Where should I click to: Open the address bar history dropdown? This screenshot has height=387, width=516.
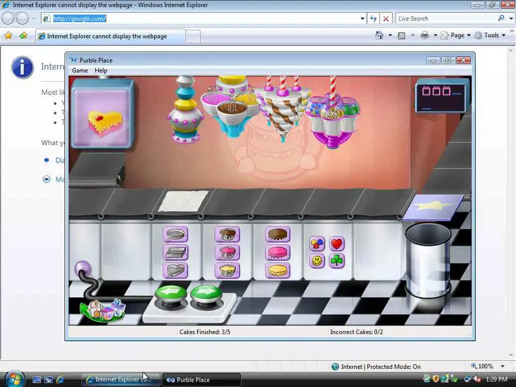click(362, 19)
